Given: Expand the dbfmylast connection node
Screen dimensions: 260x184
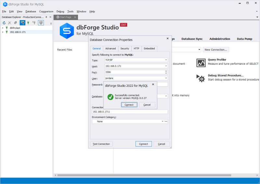Looking at the screenshot, I should pos(3,28).
